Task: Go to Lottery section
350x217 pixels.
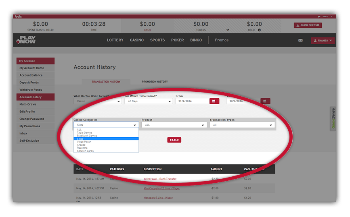Action: (x=115, y=40)
